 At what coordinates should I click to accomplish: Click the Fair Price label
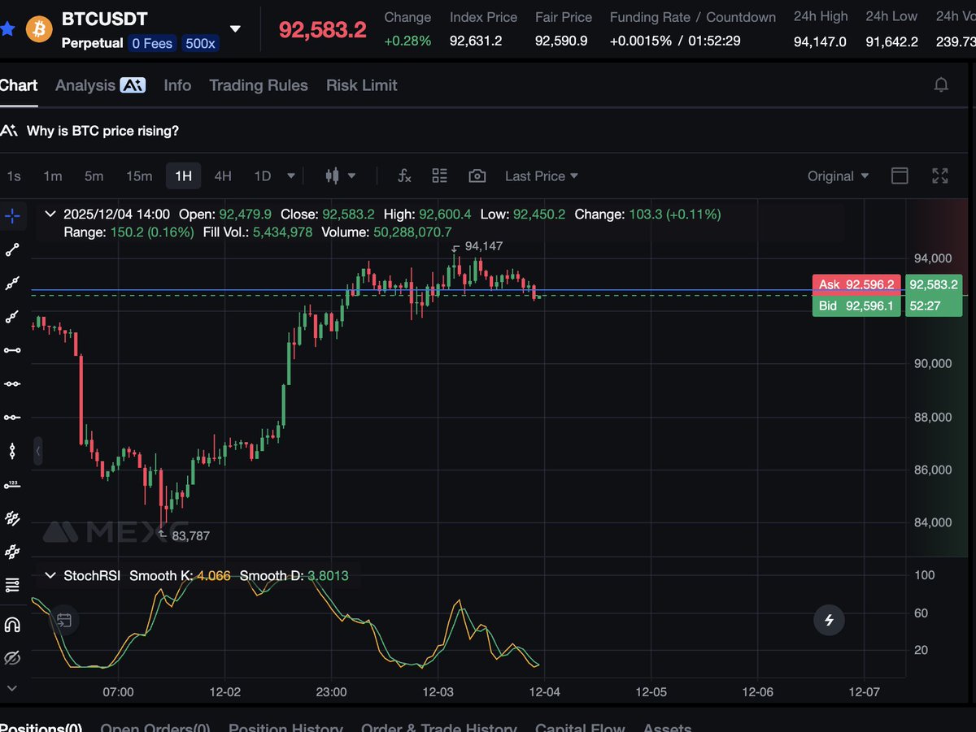564,17
